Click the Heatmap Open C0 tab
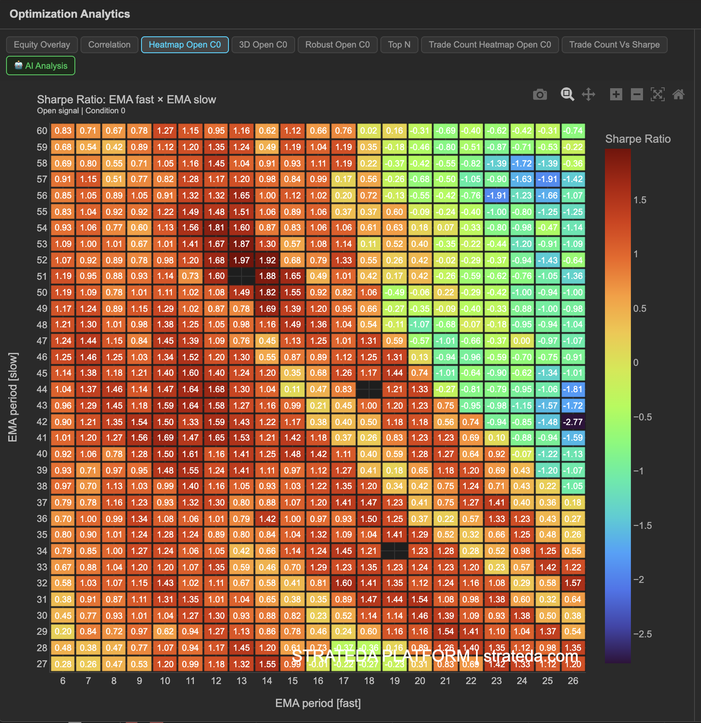Image resolution: width=701 pixels, height=723 pixels. 185,45
